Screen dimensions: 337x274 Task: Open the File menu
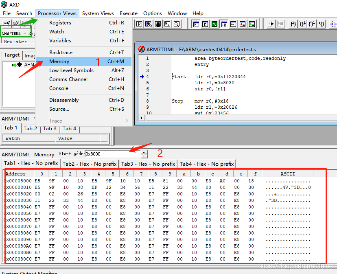point(7,13)
